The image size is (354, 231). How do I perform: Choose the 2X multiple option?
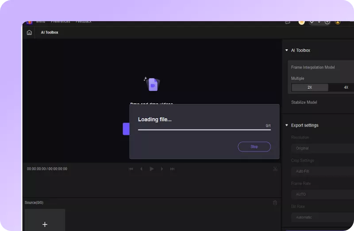[x=310, y=87]
